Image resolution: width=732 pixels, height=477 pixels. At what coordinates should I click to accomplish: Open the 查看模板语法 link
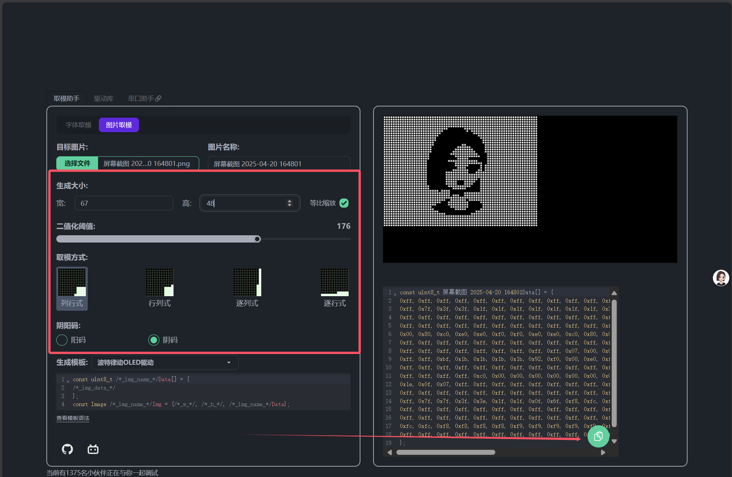coord(73,418)
